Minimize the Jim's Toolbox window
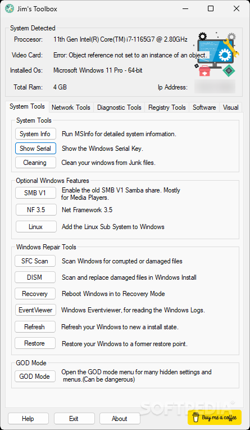Screen dimensions: 250x430 [x=185, y=9]
